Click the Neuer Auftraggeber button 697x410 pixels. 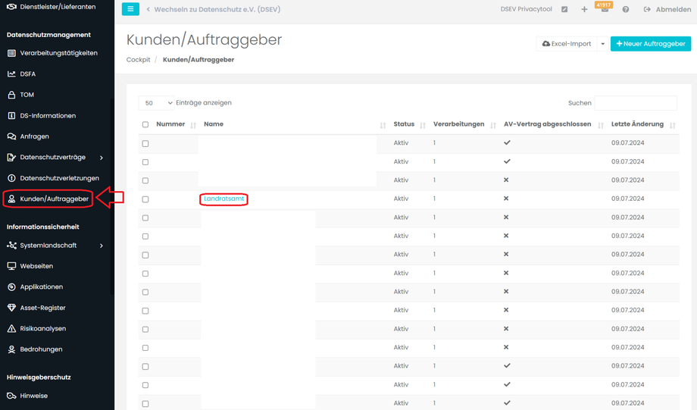coord(650,44)
